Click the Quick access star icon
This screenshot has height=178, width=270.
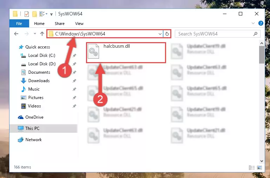point(21,47)
